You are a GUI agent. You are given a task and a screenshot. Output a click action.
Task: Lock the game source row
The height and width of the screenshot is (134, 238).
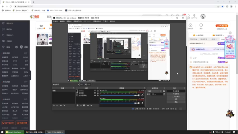coord(98,93)
